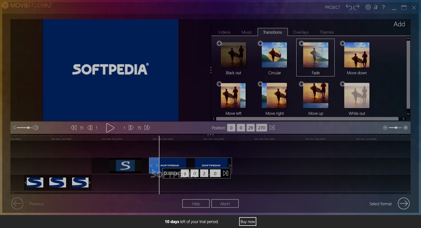This screenshot has width=421, height=228.
Task: Step forward 1 frame button
Action: click(x=131, y=128)
